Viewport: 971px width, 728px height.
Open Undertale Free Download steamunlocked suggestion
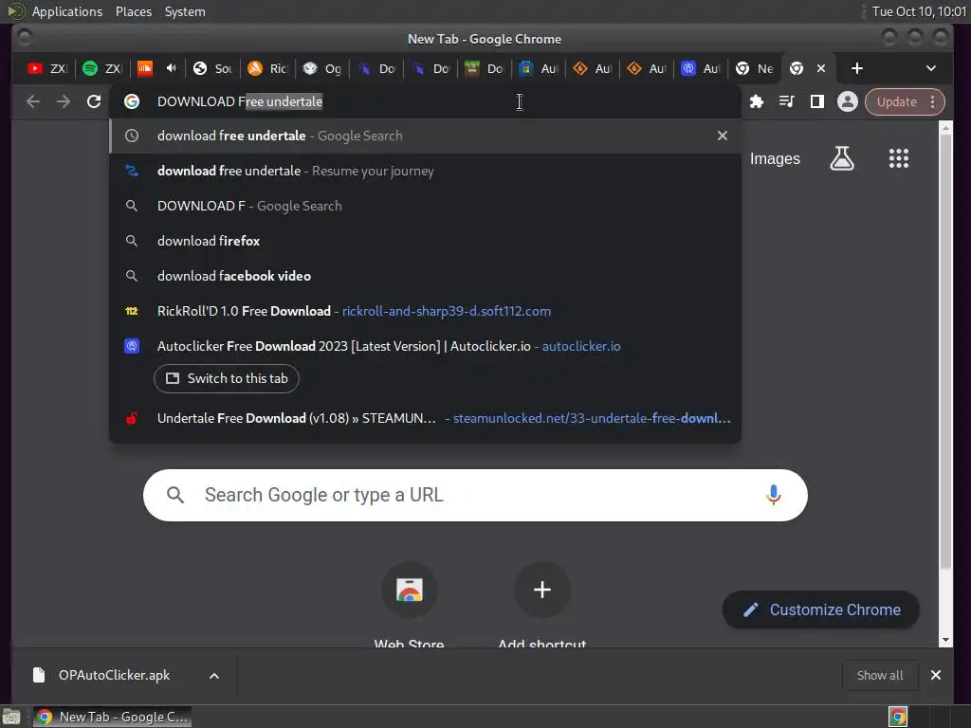tap(425, 418)
